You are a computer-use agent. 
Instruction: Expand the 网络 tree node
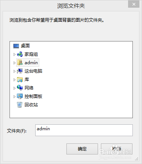click(14, 88)
